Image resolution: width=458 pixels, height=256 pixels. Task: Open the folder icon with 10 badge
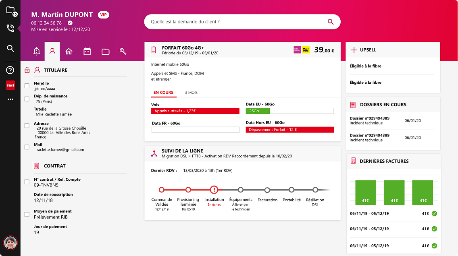(11, 10)
